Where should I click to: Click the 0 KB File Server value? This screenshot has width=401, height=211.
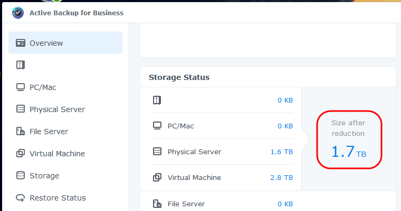pos(285,204)
